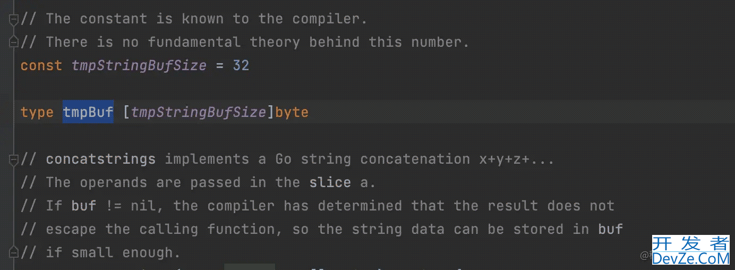735x270 pixels.
Task: Click fold end marker beside "if small enough"
Action: [14, 253]
